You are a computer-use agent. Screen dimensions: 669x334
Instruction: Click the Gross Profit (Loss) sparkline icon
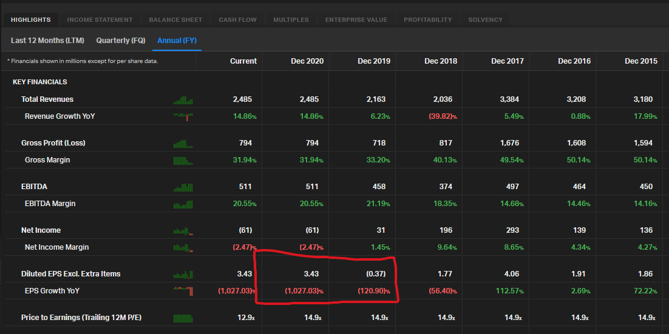(183, 144)
